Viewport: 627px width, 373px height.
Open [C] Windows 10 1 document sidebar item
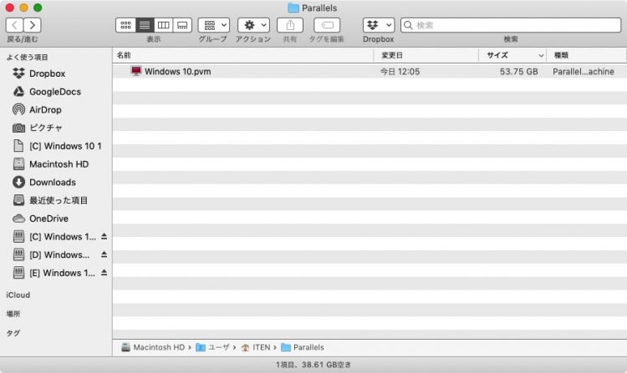(x=65, y=146)
